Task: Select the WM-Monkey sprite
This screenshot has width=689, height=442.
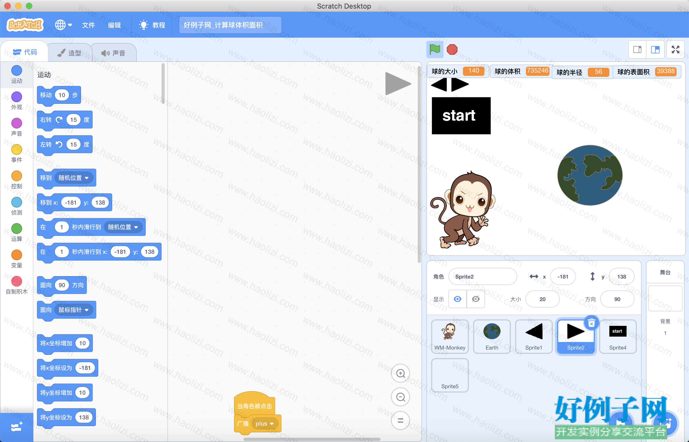Action: [450, 337]
